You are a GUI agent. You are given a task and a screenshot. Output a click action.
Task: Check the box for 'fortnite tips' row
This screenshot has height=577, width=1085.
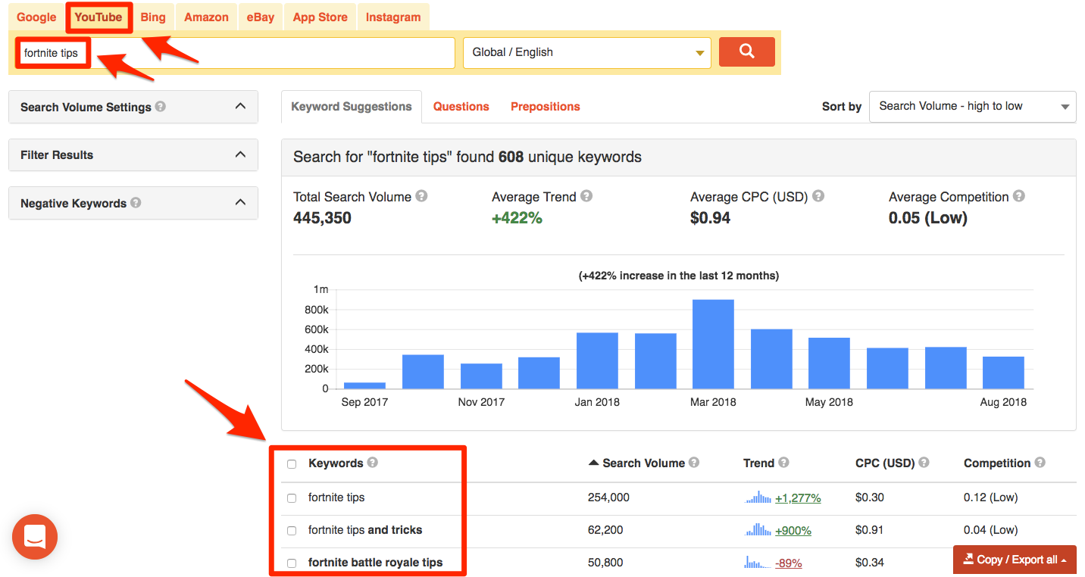(292, 498)
